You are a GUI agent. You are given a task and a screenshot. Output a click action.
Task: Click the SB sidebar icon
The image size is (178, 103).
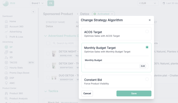coord(6,52)
